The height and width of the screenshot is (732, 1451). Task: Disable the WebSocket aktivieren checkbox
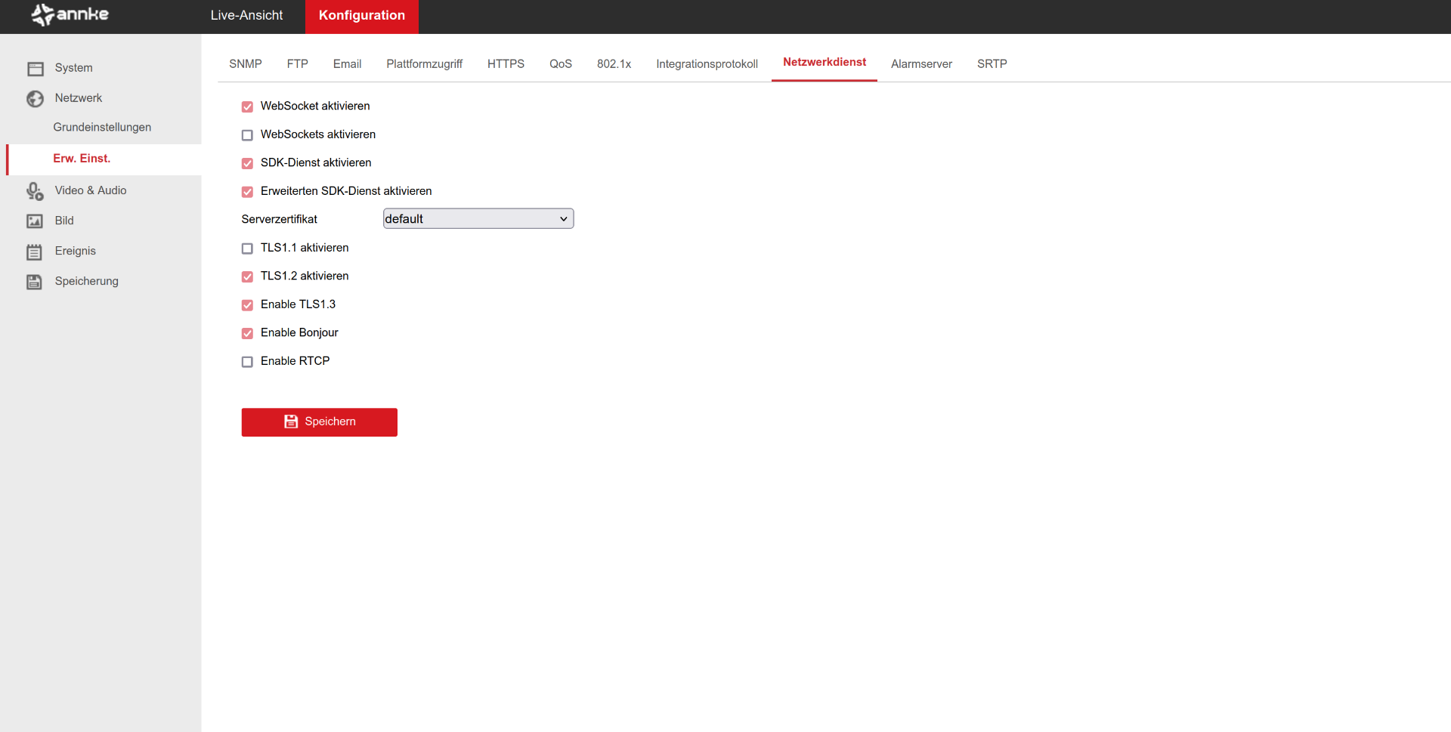247,107
